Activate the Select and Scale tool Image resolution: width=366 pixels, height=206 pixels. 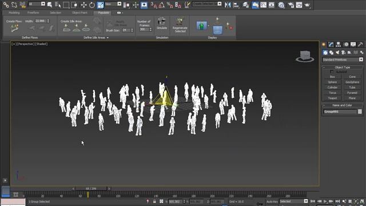point(101,5)
